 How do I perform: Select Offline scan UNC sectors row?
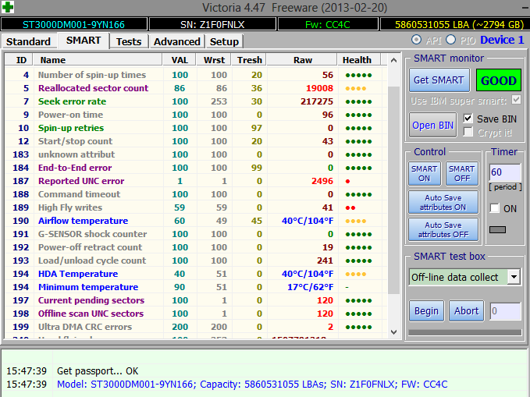tap(196, 314)
